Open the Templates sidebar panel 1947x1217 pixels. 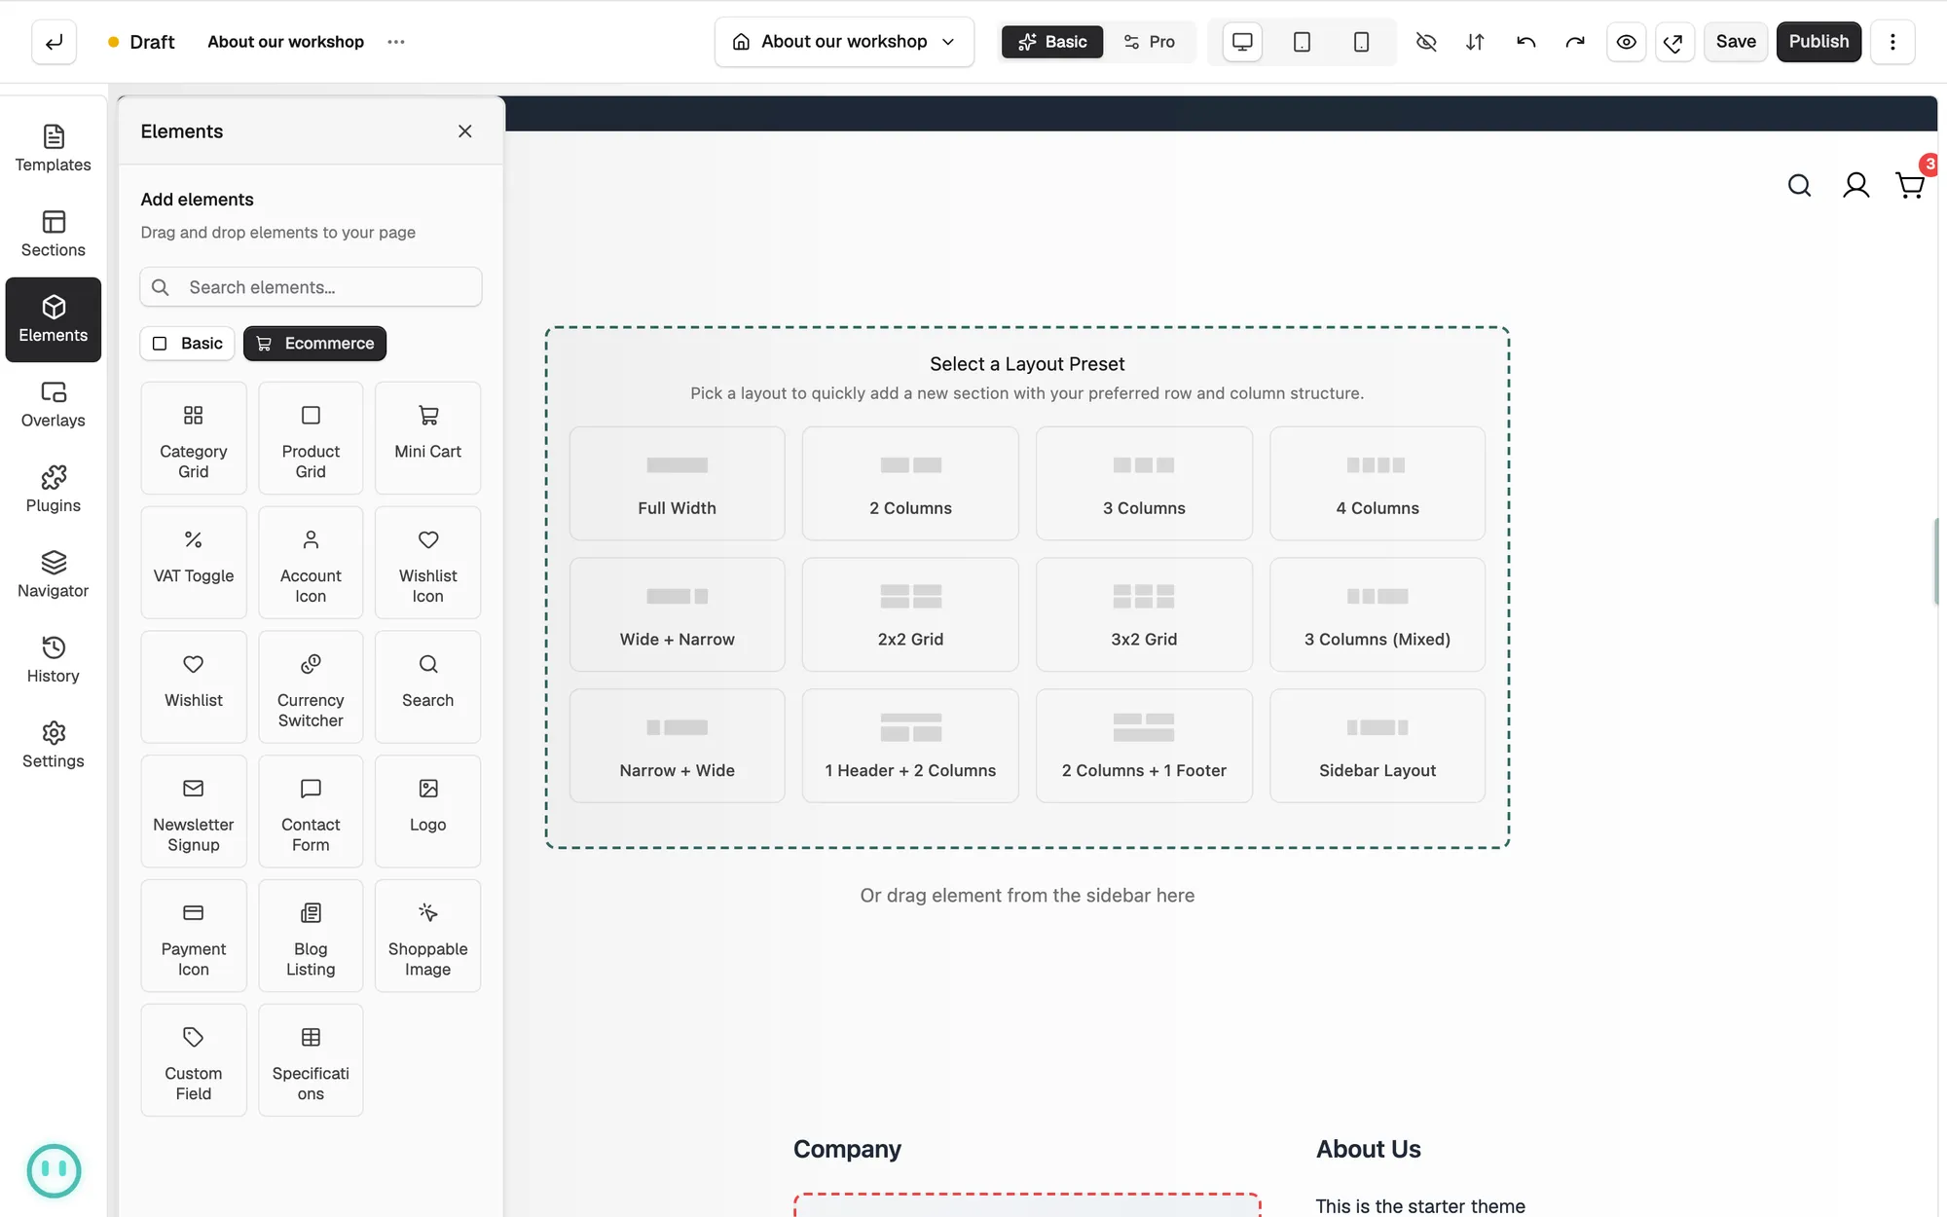click(x=54, y=149)
